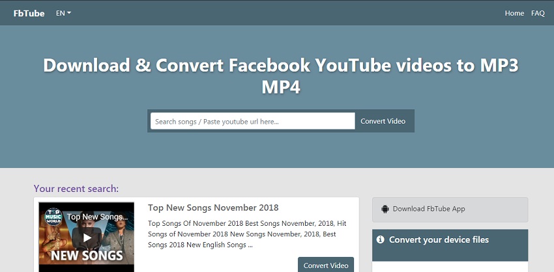Play the Top New Songs video thumbnail

[87, 238]
